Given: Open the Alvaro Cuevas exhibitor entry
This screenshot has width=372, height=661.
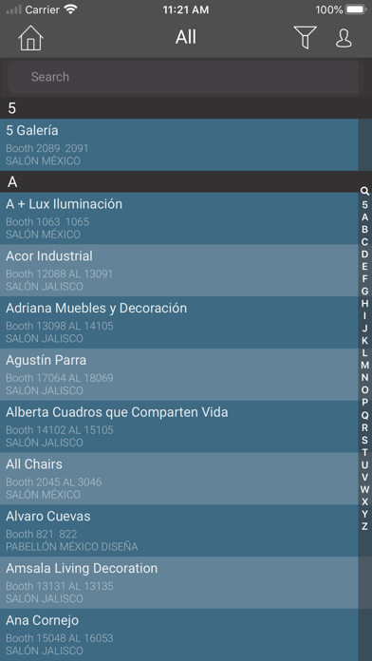Looking at the screenshot, I should click(x=179, y=530).
